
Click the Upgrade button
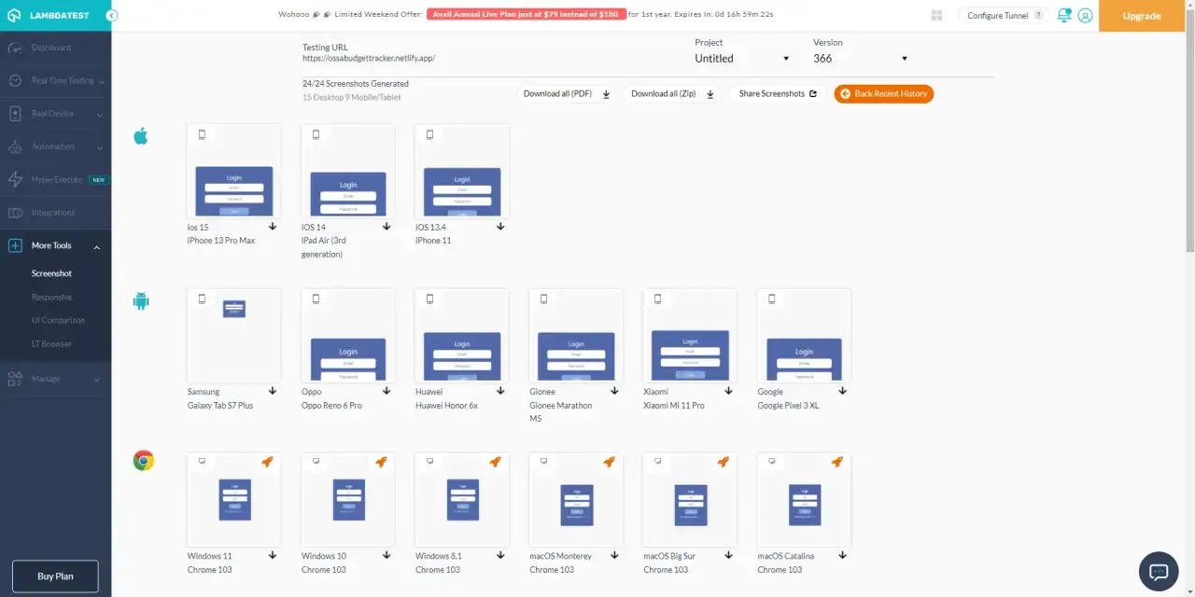click(x=1142, y=16)
